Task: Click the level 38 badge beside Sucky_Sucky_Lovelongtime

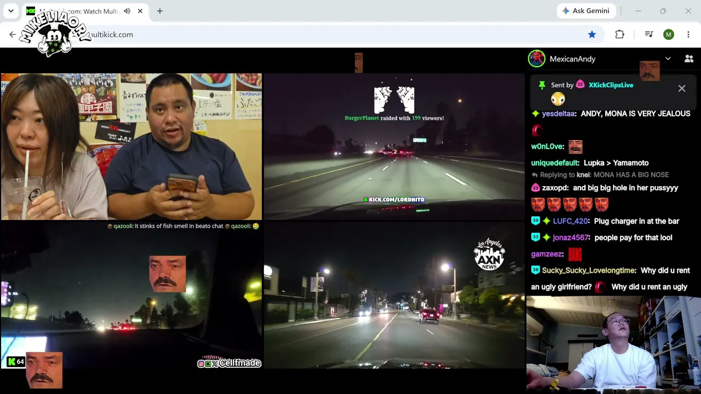Action: pyautogui.click(x=536, y=270)
